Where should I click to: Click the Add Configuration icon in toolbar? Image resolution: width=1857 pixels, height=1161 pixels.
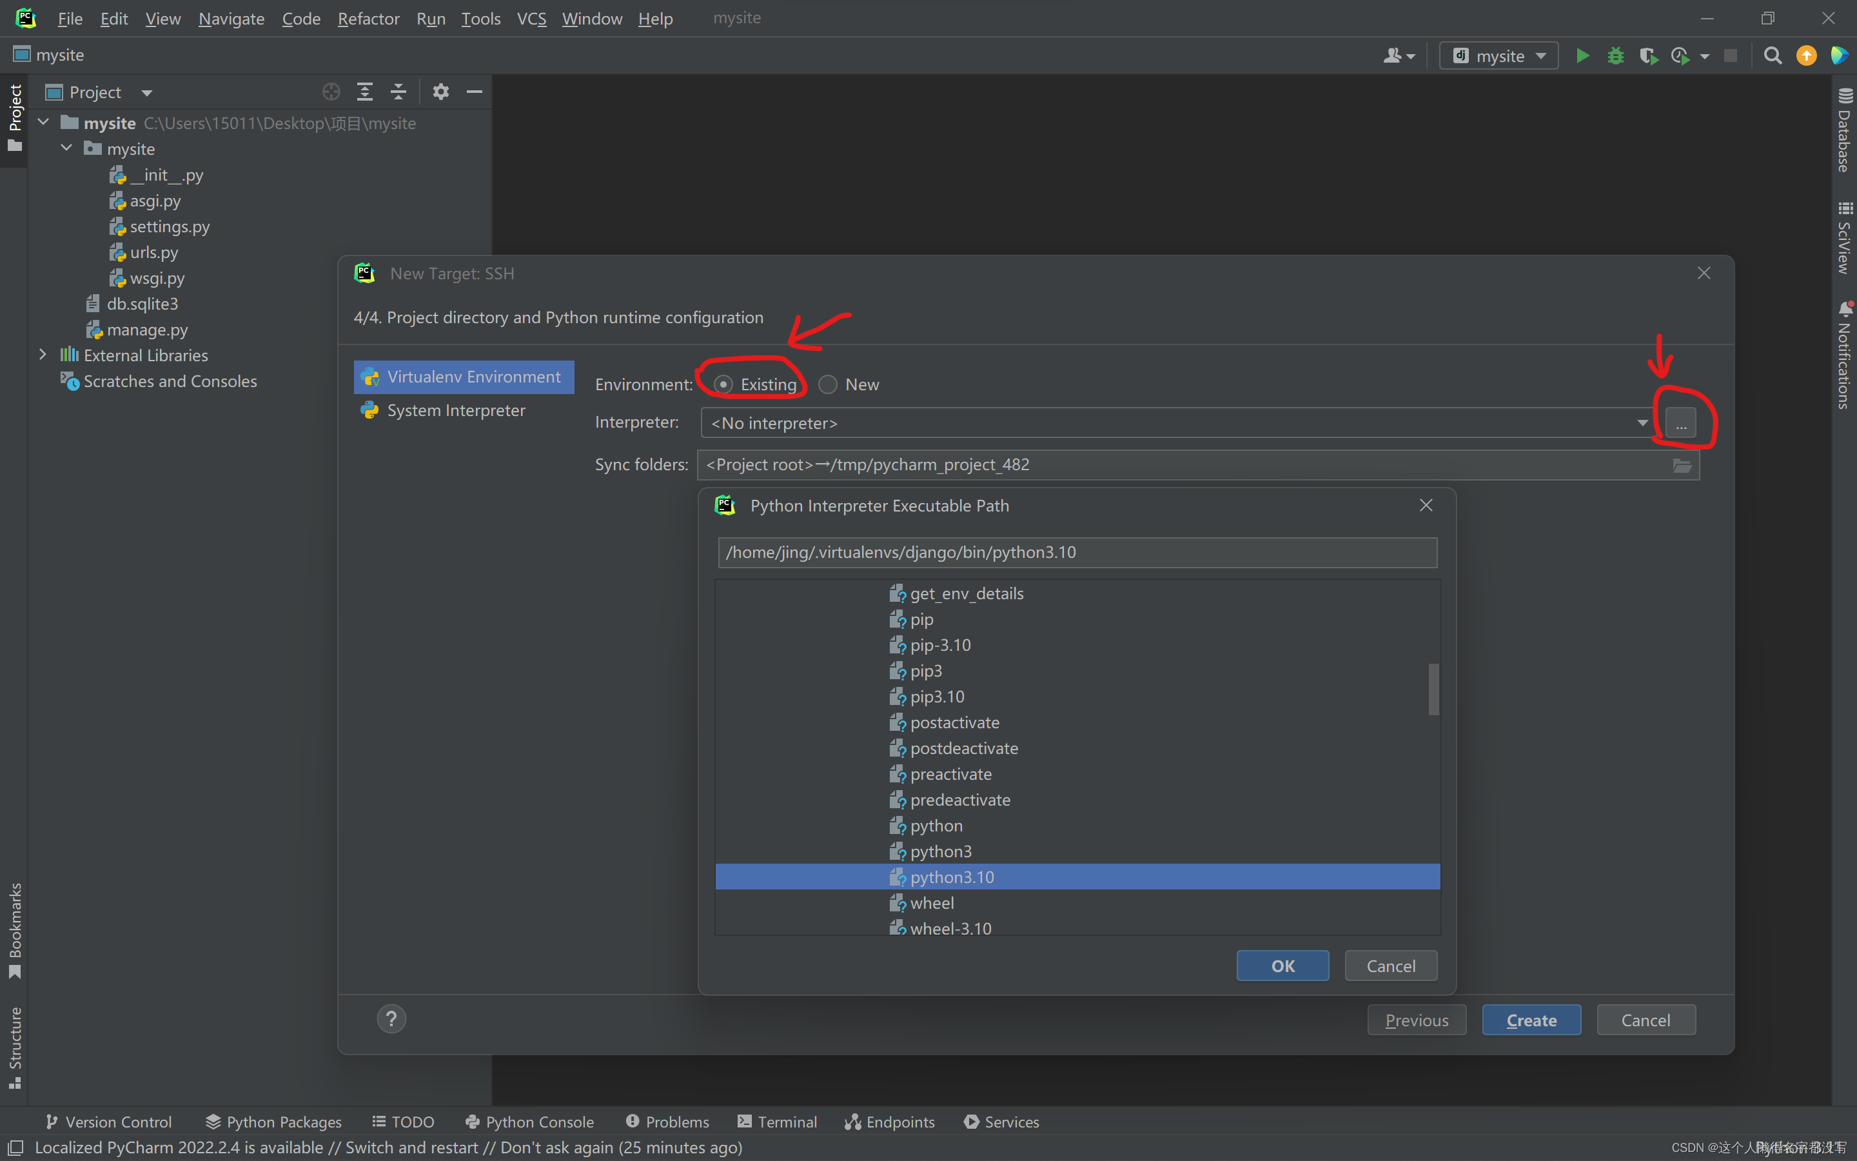pyautogui.click(x=1497, y=55)
